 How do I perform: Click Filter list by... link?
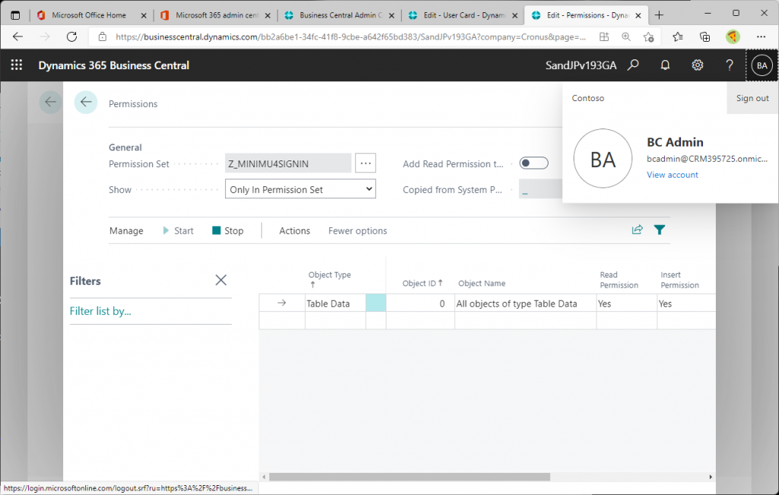100,311
